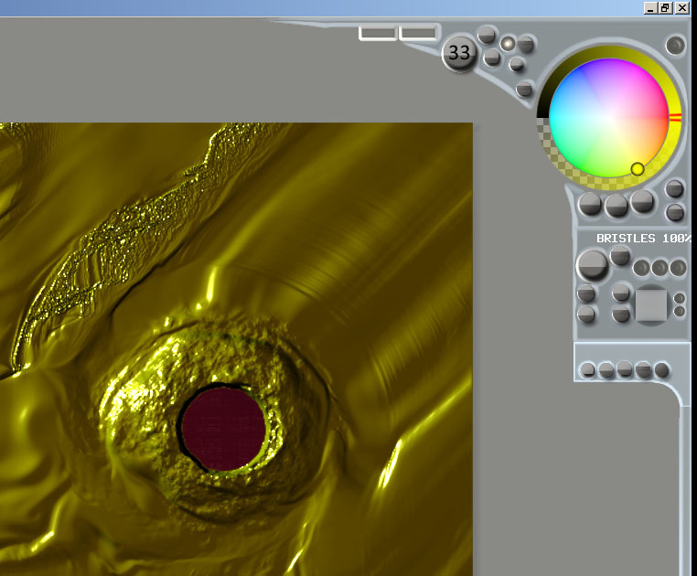The width and height of the screenshot is (697, 576).
Task: Click the dark red circle on the canvas
Action: click(223, 429)
